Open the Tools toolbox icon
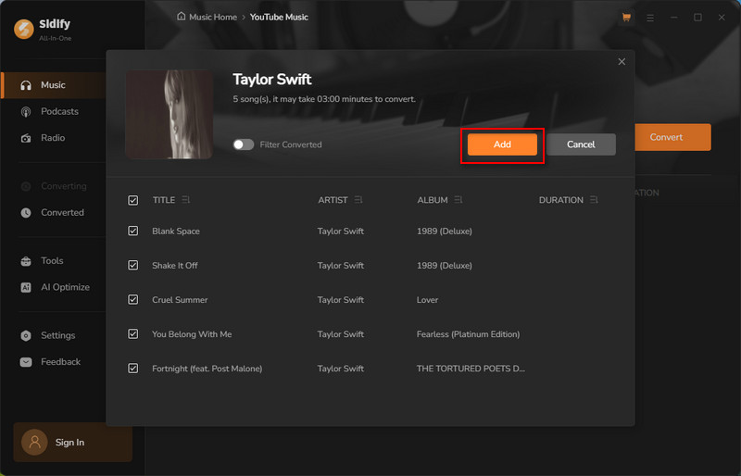This screenshot has width=741, height=476. click(26, 261)
